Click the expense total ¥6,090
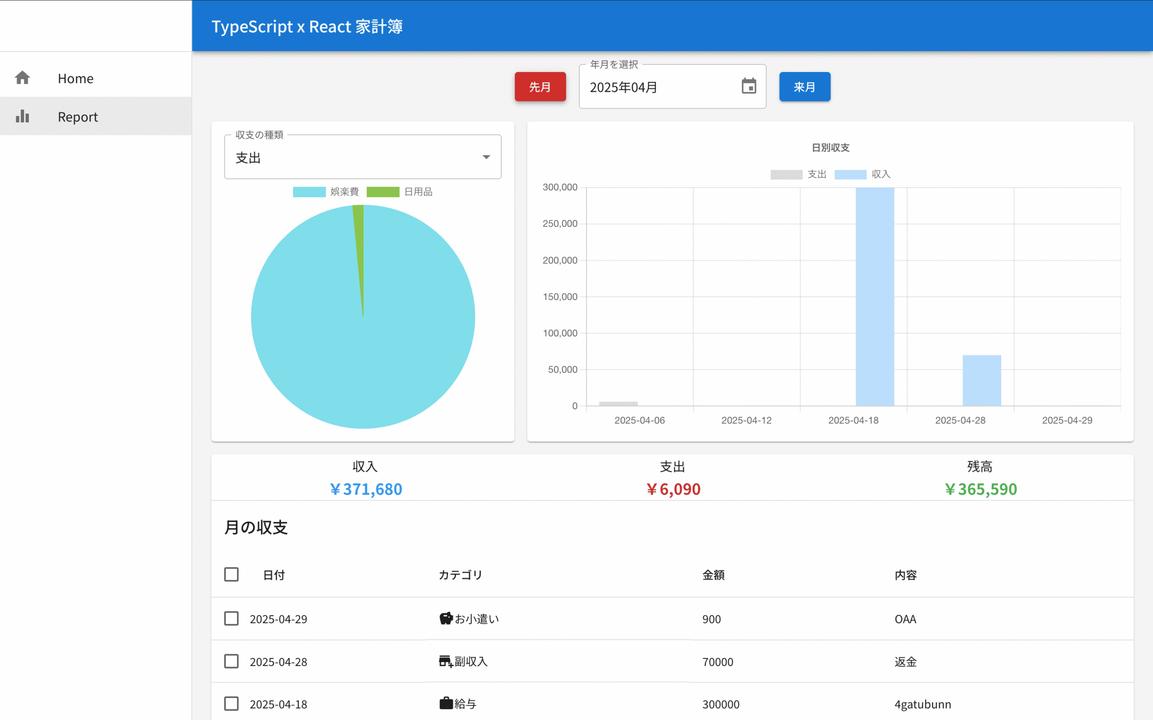1153x720 pixels. pos(673,489)
